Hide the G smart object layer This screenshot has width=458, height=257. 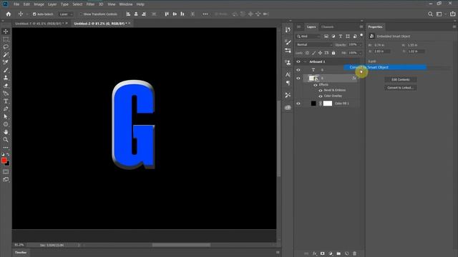(298, 78)
